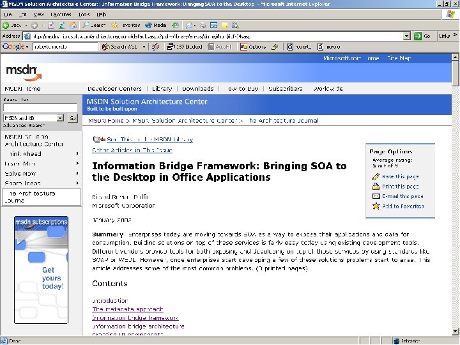Image resolution: width=460 pixels, height=345 pixels.
Task: Click the Add to Favorites star link
Action: (x=402, y=206)
